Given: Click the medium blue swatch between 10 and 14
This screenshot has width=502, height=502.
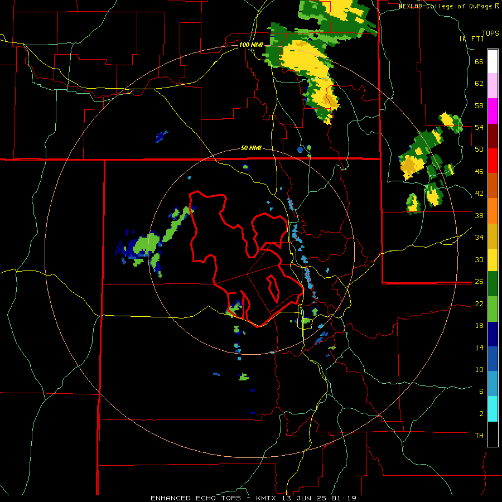Looking at the screenshot, I should 493,359.
